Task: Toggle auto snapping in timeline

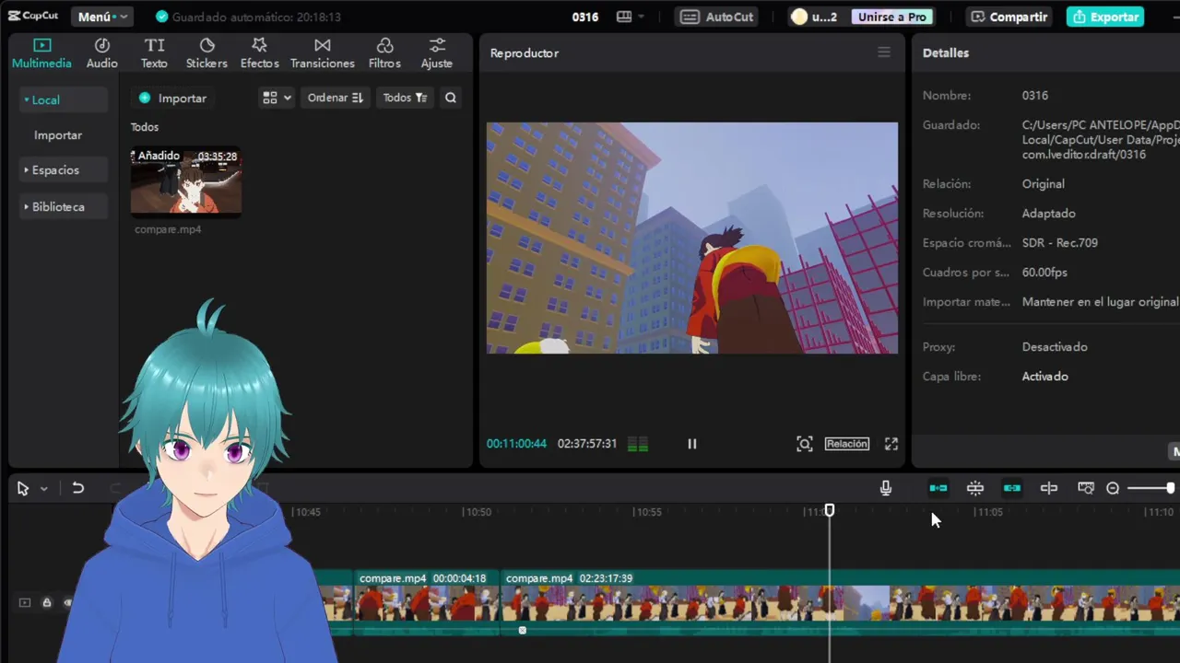Action: click(975, 488)
